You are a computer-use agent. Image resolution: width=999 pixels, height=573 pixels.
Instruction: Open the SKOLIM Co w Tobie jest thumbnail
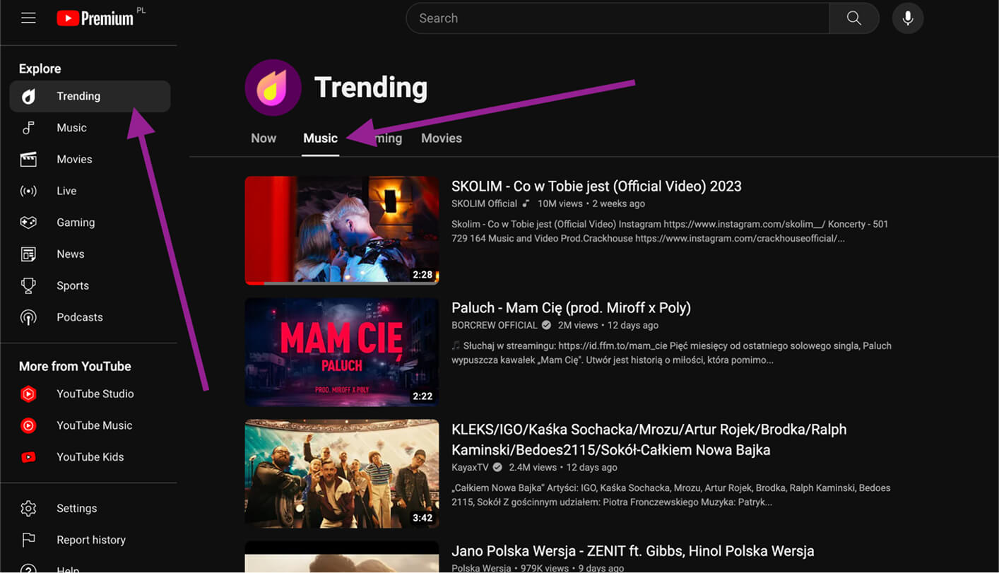tap(342, 230)
